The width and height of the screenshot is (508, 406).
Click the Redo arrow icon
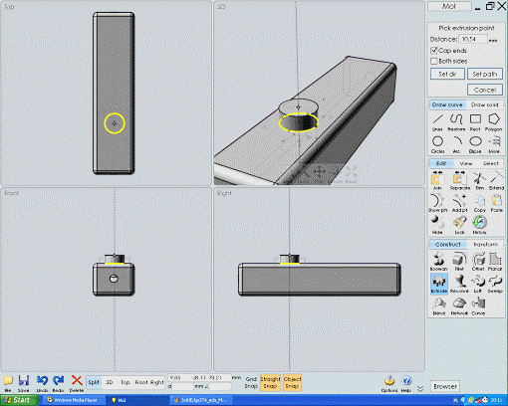pyautogui.click(x=59, y=383)
